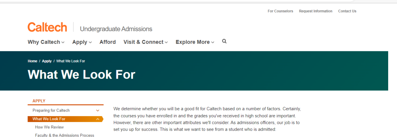Open the How We Review sidebar item
This screenshot has width=397, height=137.
pyautogui.click(x=49, y=127)
